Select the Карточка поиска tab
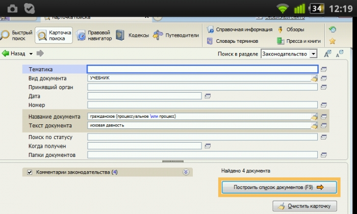Image resolution: width=357 pixels, height=214 pixels. coord(54,35)
